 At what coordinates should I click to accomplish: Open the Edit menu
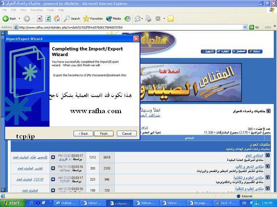tap(13, 10)
